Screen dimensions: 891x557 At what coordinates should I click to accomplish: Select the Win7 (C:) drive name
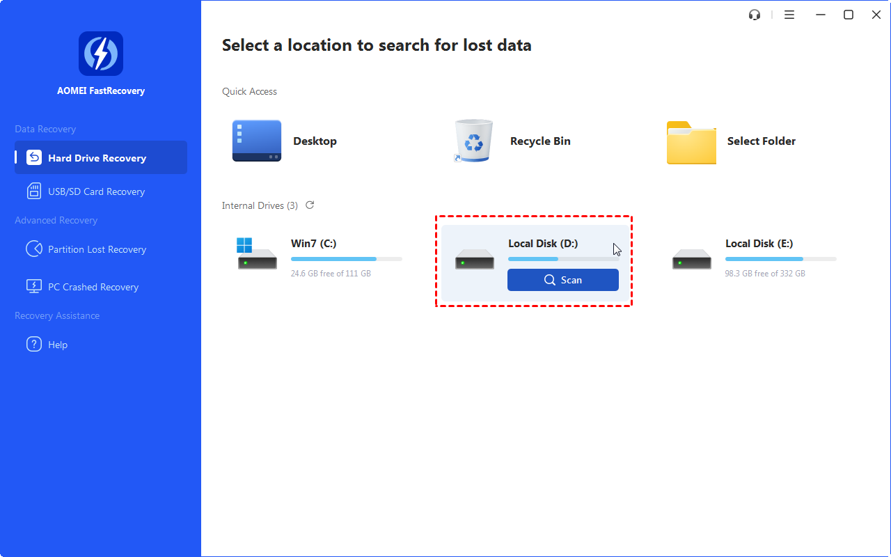tap(314, 244)
